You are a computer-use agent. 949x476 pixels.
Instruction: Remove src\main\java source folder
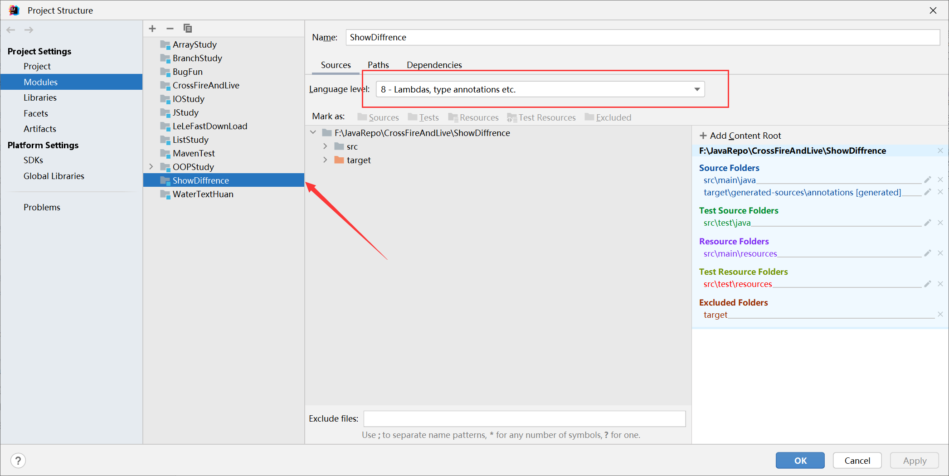coord(940,180)
